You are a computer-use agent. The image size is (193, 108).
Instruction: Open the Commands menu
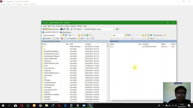pos(60,26)
